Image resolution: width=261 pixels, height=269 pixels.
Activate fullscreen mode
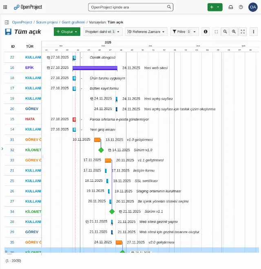point(243,31)
